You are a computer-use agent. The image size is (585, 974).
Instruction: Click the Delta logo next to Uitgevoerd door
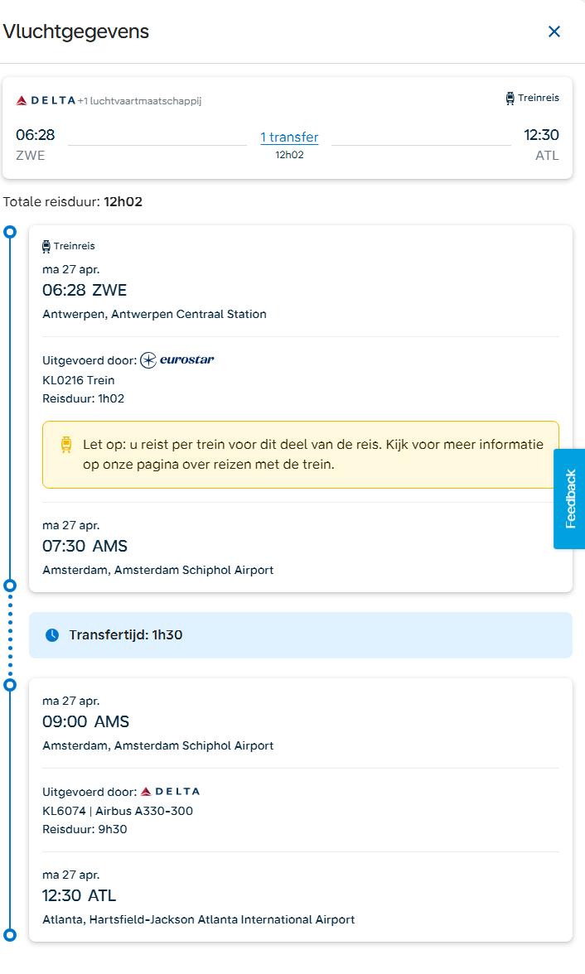coord(170,791)
